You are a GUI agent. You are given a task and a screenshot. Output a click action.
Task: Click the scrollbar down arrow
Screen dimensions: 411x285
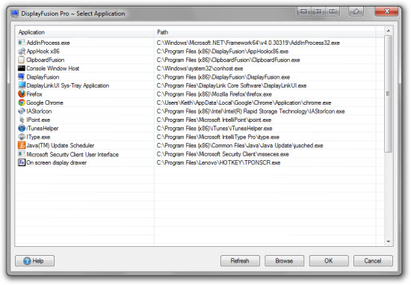point(389,242)
